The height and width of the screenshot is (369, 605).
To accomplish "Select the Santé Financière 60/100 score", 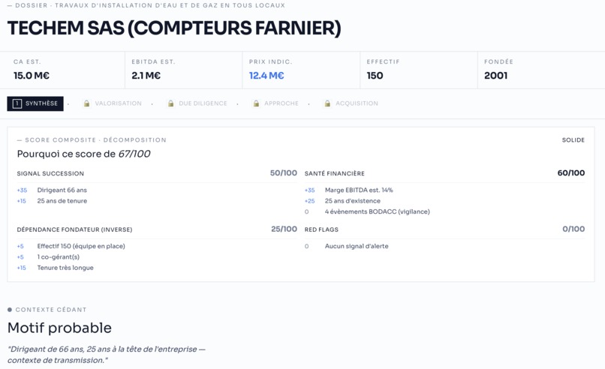I will [571, 173].
